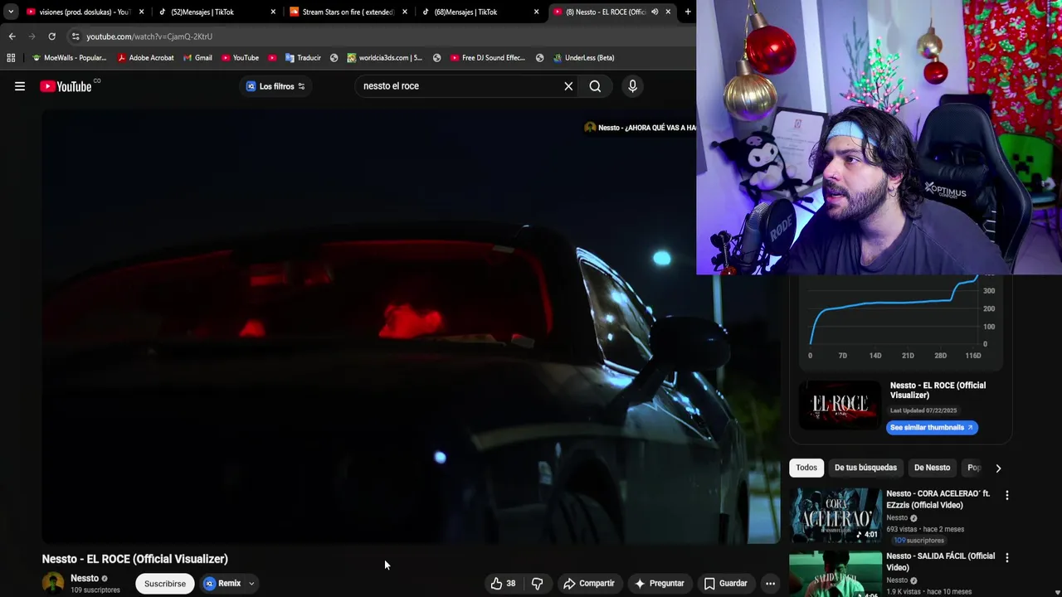Start voice search with the microphone
The height and width of the screenshot is (597, 1062).
[x=632, y=86]
